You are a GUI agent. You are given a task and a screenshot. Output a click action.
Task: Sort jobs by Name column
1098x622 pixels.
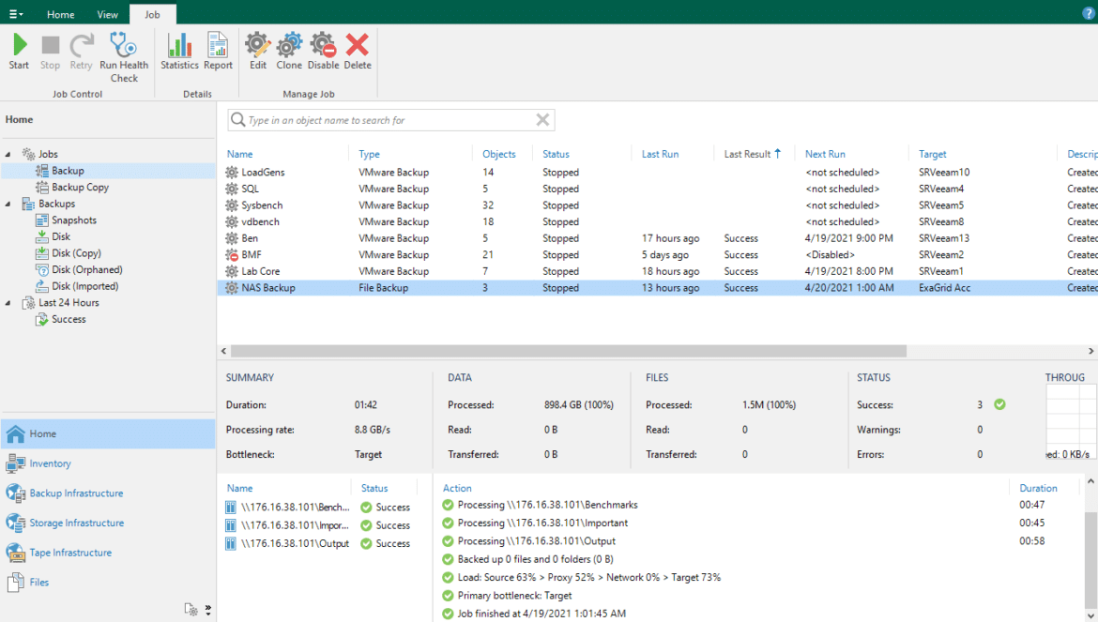[239, 154]
